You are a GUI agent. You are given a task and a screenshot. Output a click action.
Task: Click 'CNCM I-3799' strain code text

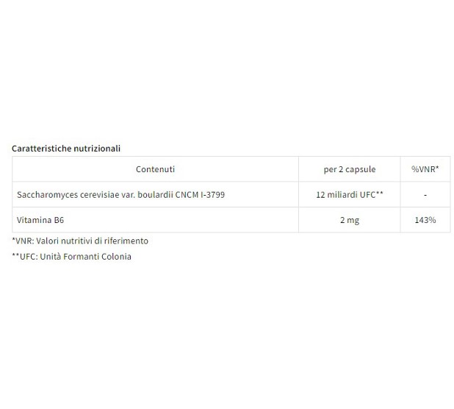coord(200,194)
